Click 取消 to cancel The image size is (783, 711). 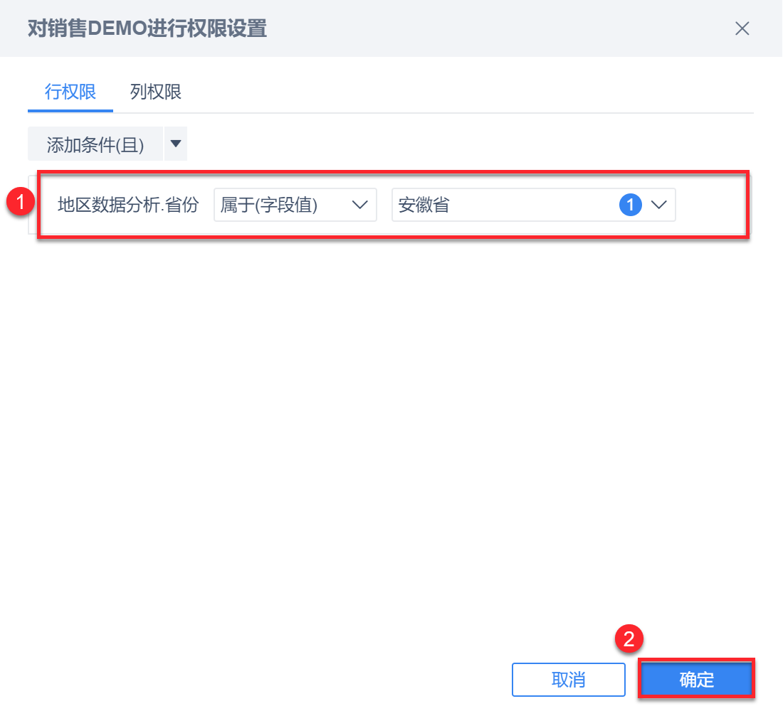tap(568, 680)
